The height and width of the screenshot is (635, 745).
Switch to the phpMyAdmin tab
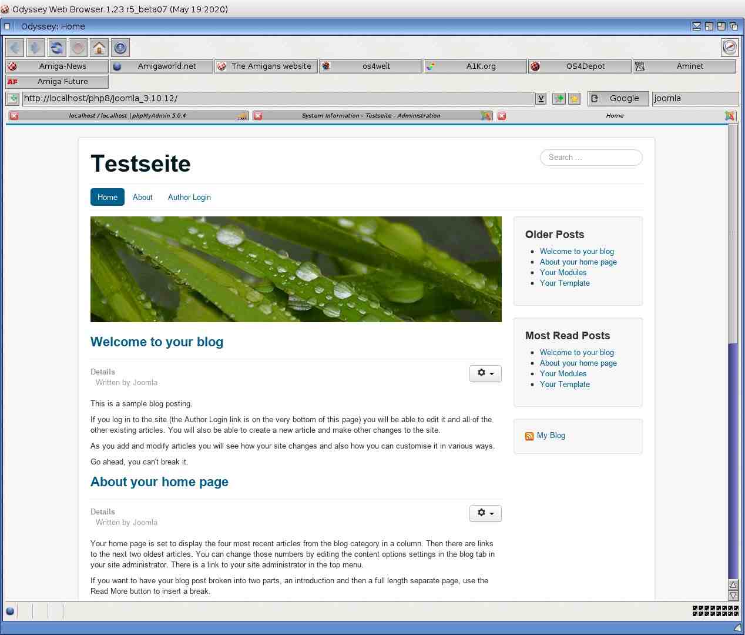pos(127,116)
